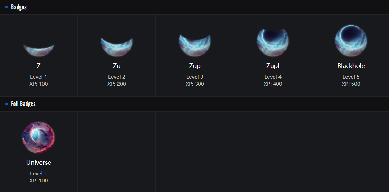
Task: Click the Zup! badge name label
Action: [273, 66]
